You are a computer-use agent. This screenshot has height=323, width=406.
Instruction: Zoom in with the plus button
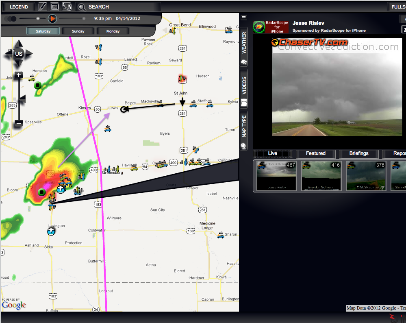coord(19,75)
